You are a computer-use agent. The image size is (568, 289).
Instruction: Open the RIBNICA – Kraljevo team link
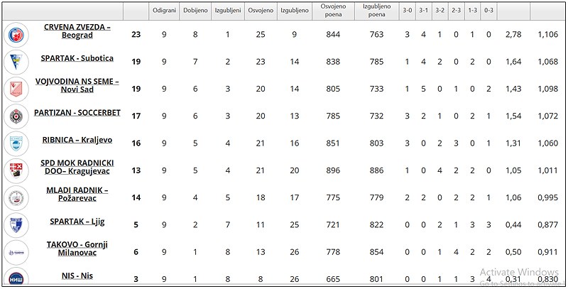point(77,140)
